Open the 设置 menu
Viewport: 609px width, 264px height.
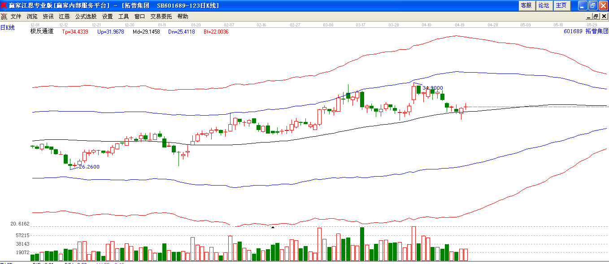(x=108, y=16)
